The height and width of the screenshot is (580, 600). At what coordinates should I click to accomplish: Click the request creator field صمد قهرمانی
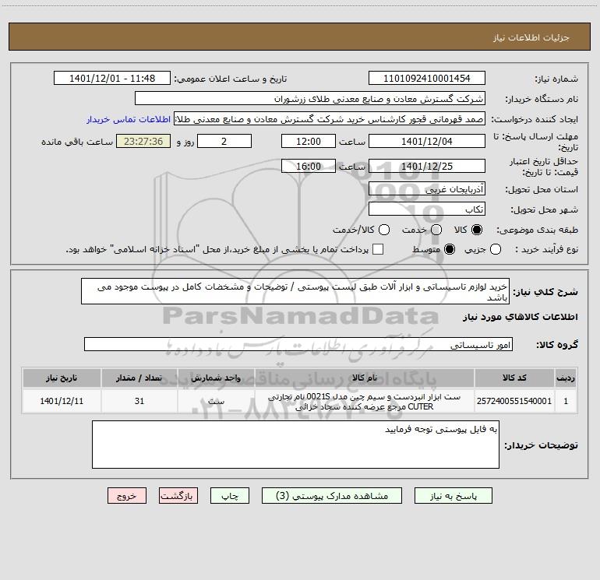click(330, 118)
